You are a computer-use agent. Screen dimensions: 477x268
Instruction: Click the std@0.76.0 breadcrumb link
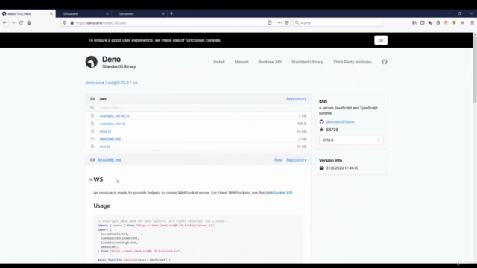pyautogui.click(x=118, y=83)
